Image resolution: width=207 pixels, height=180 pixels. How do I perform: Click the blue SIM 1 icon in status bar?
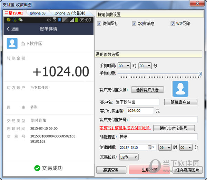coord(60,20)
